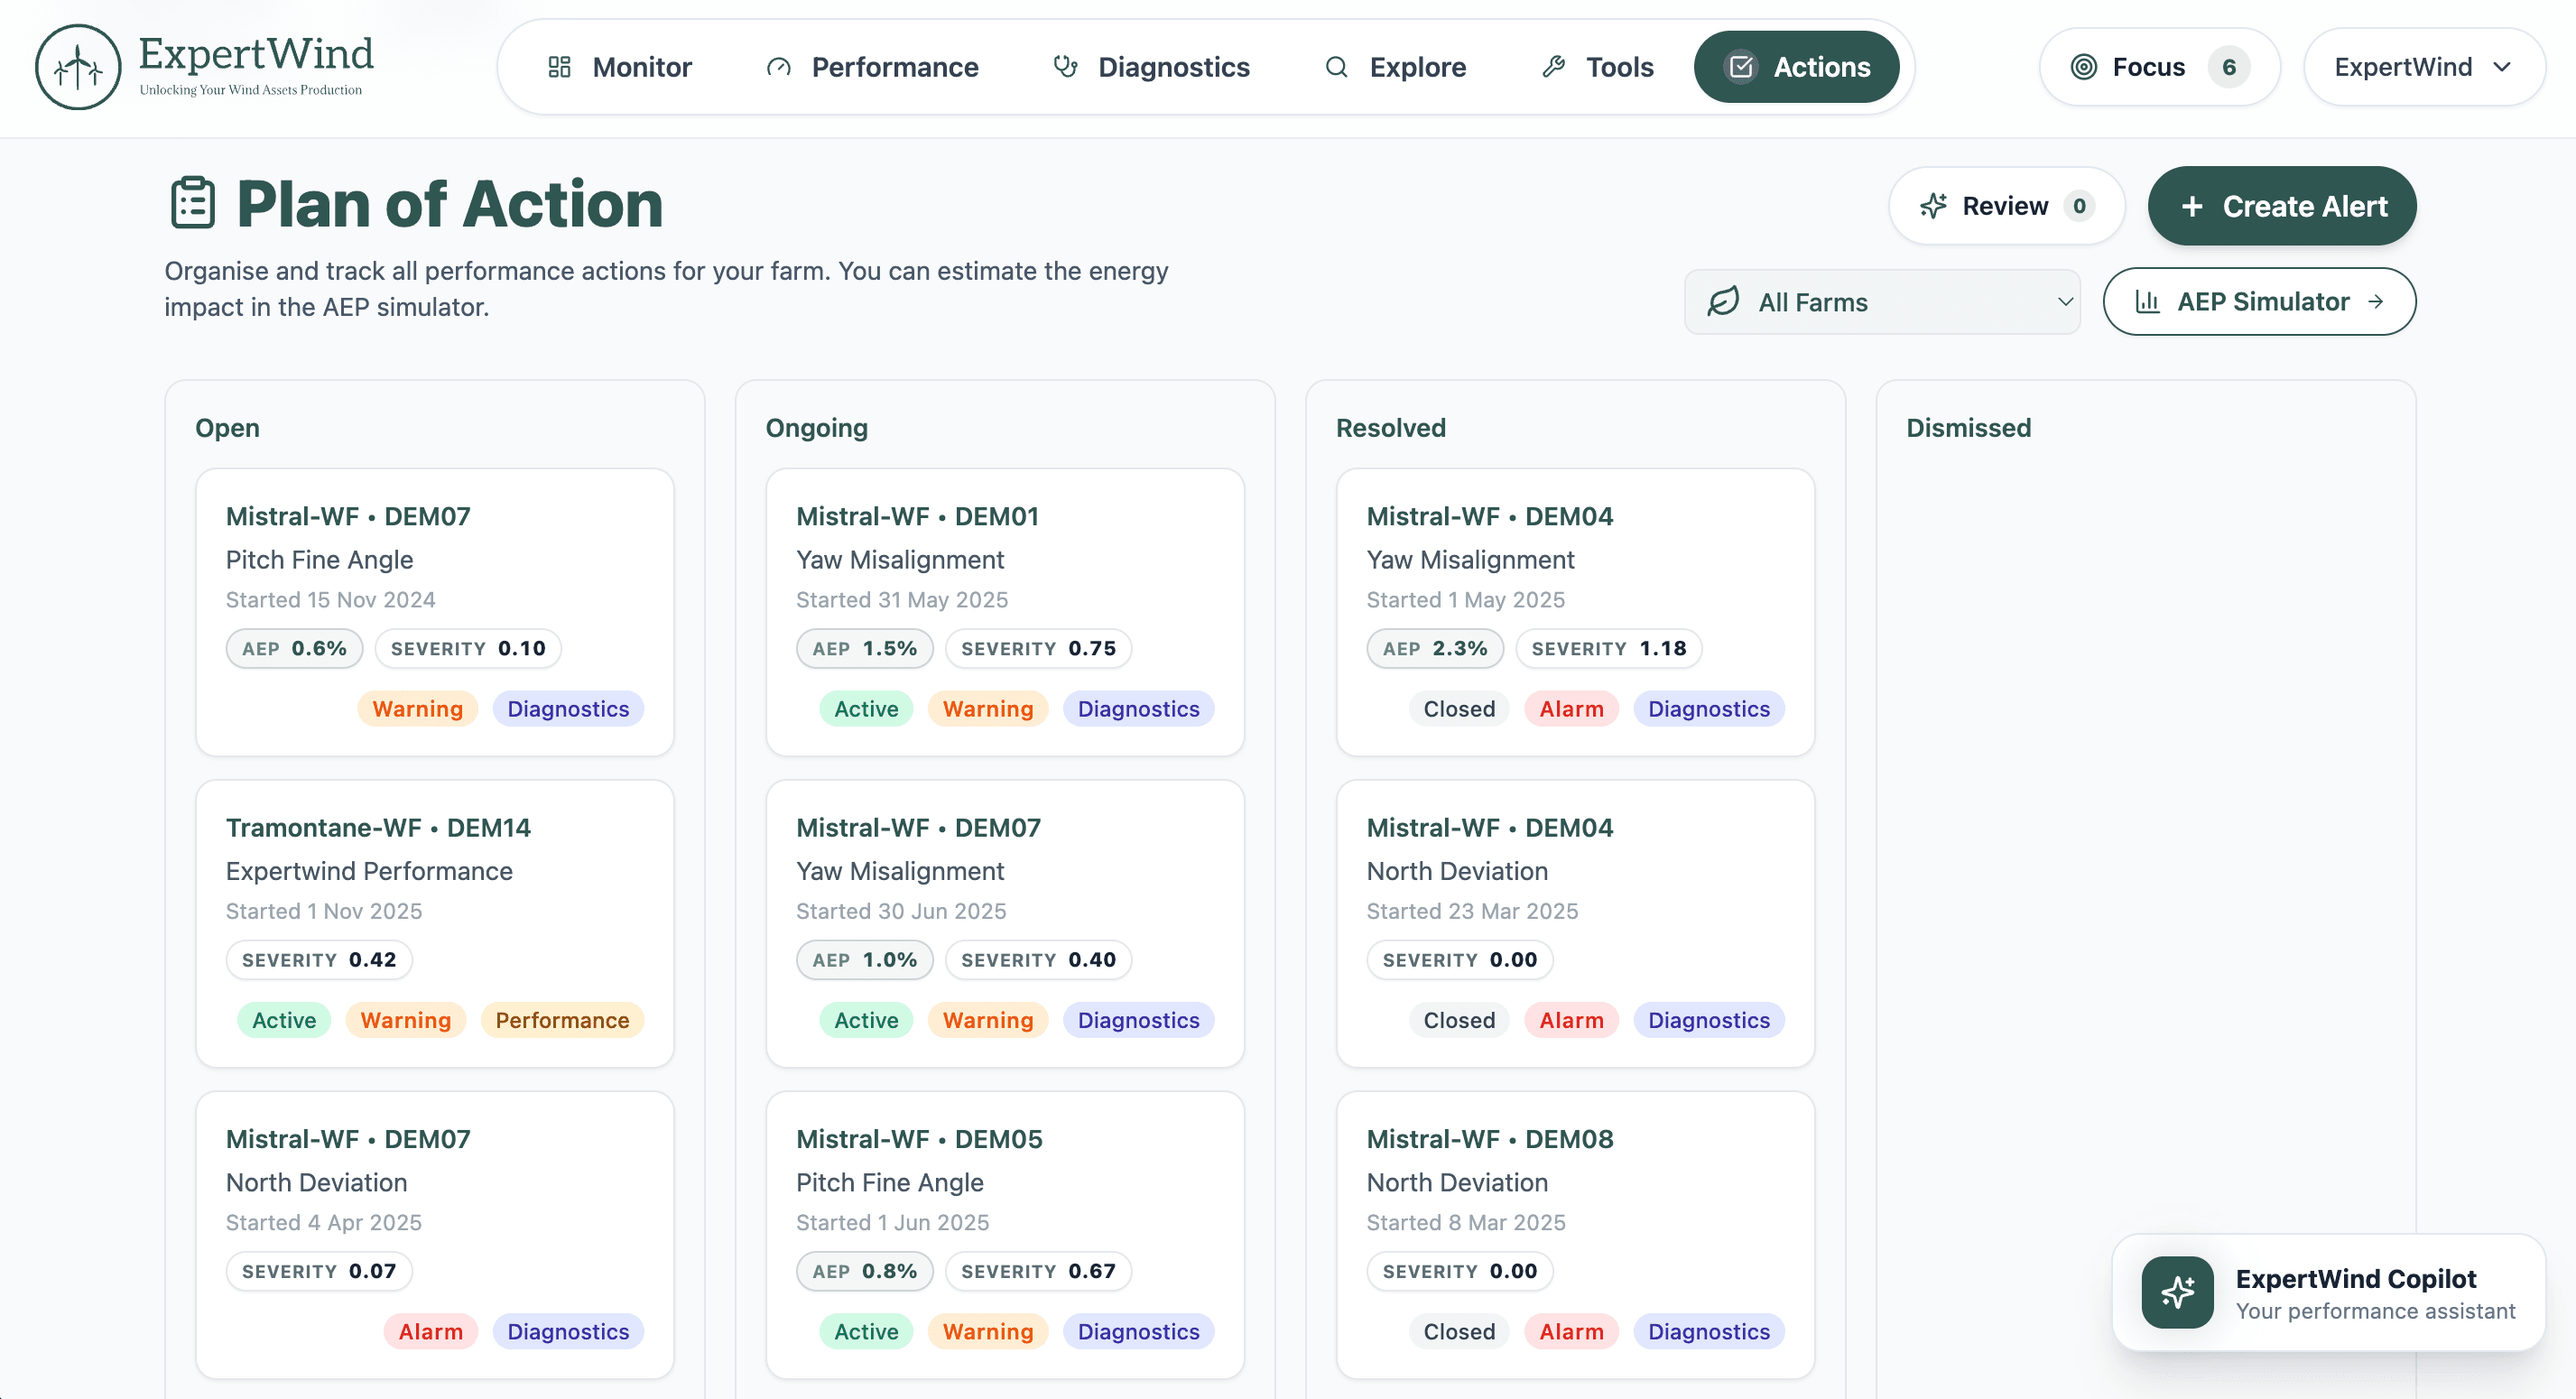The height and width of the screenshot is (1399, 2576).
Task: Click the Alarm tag on DEM08 card
Action: 1571,1331
